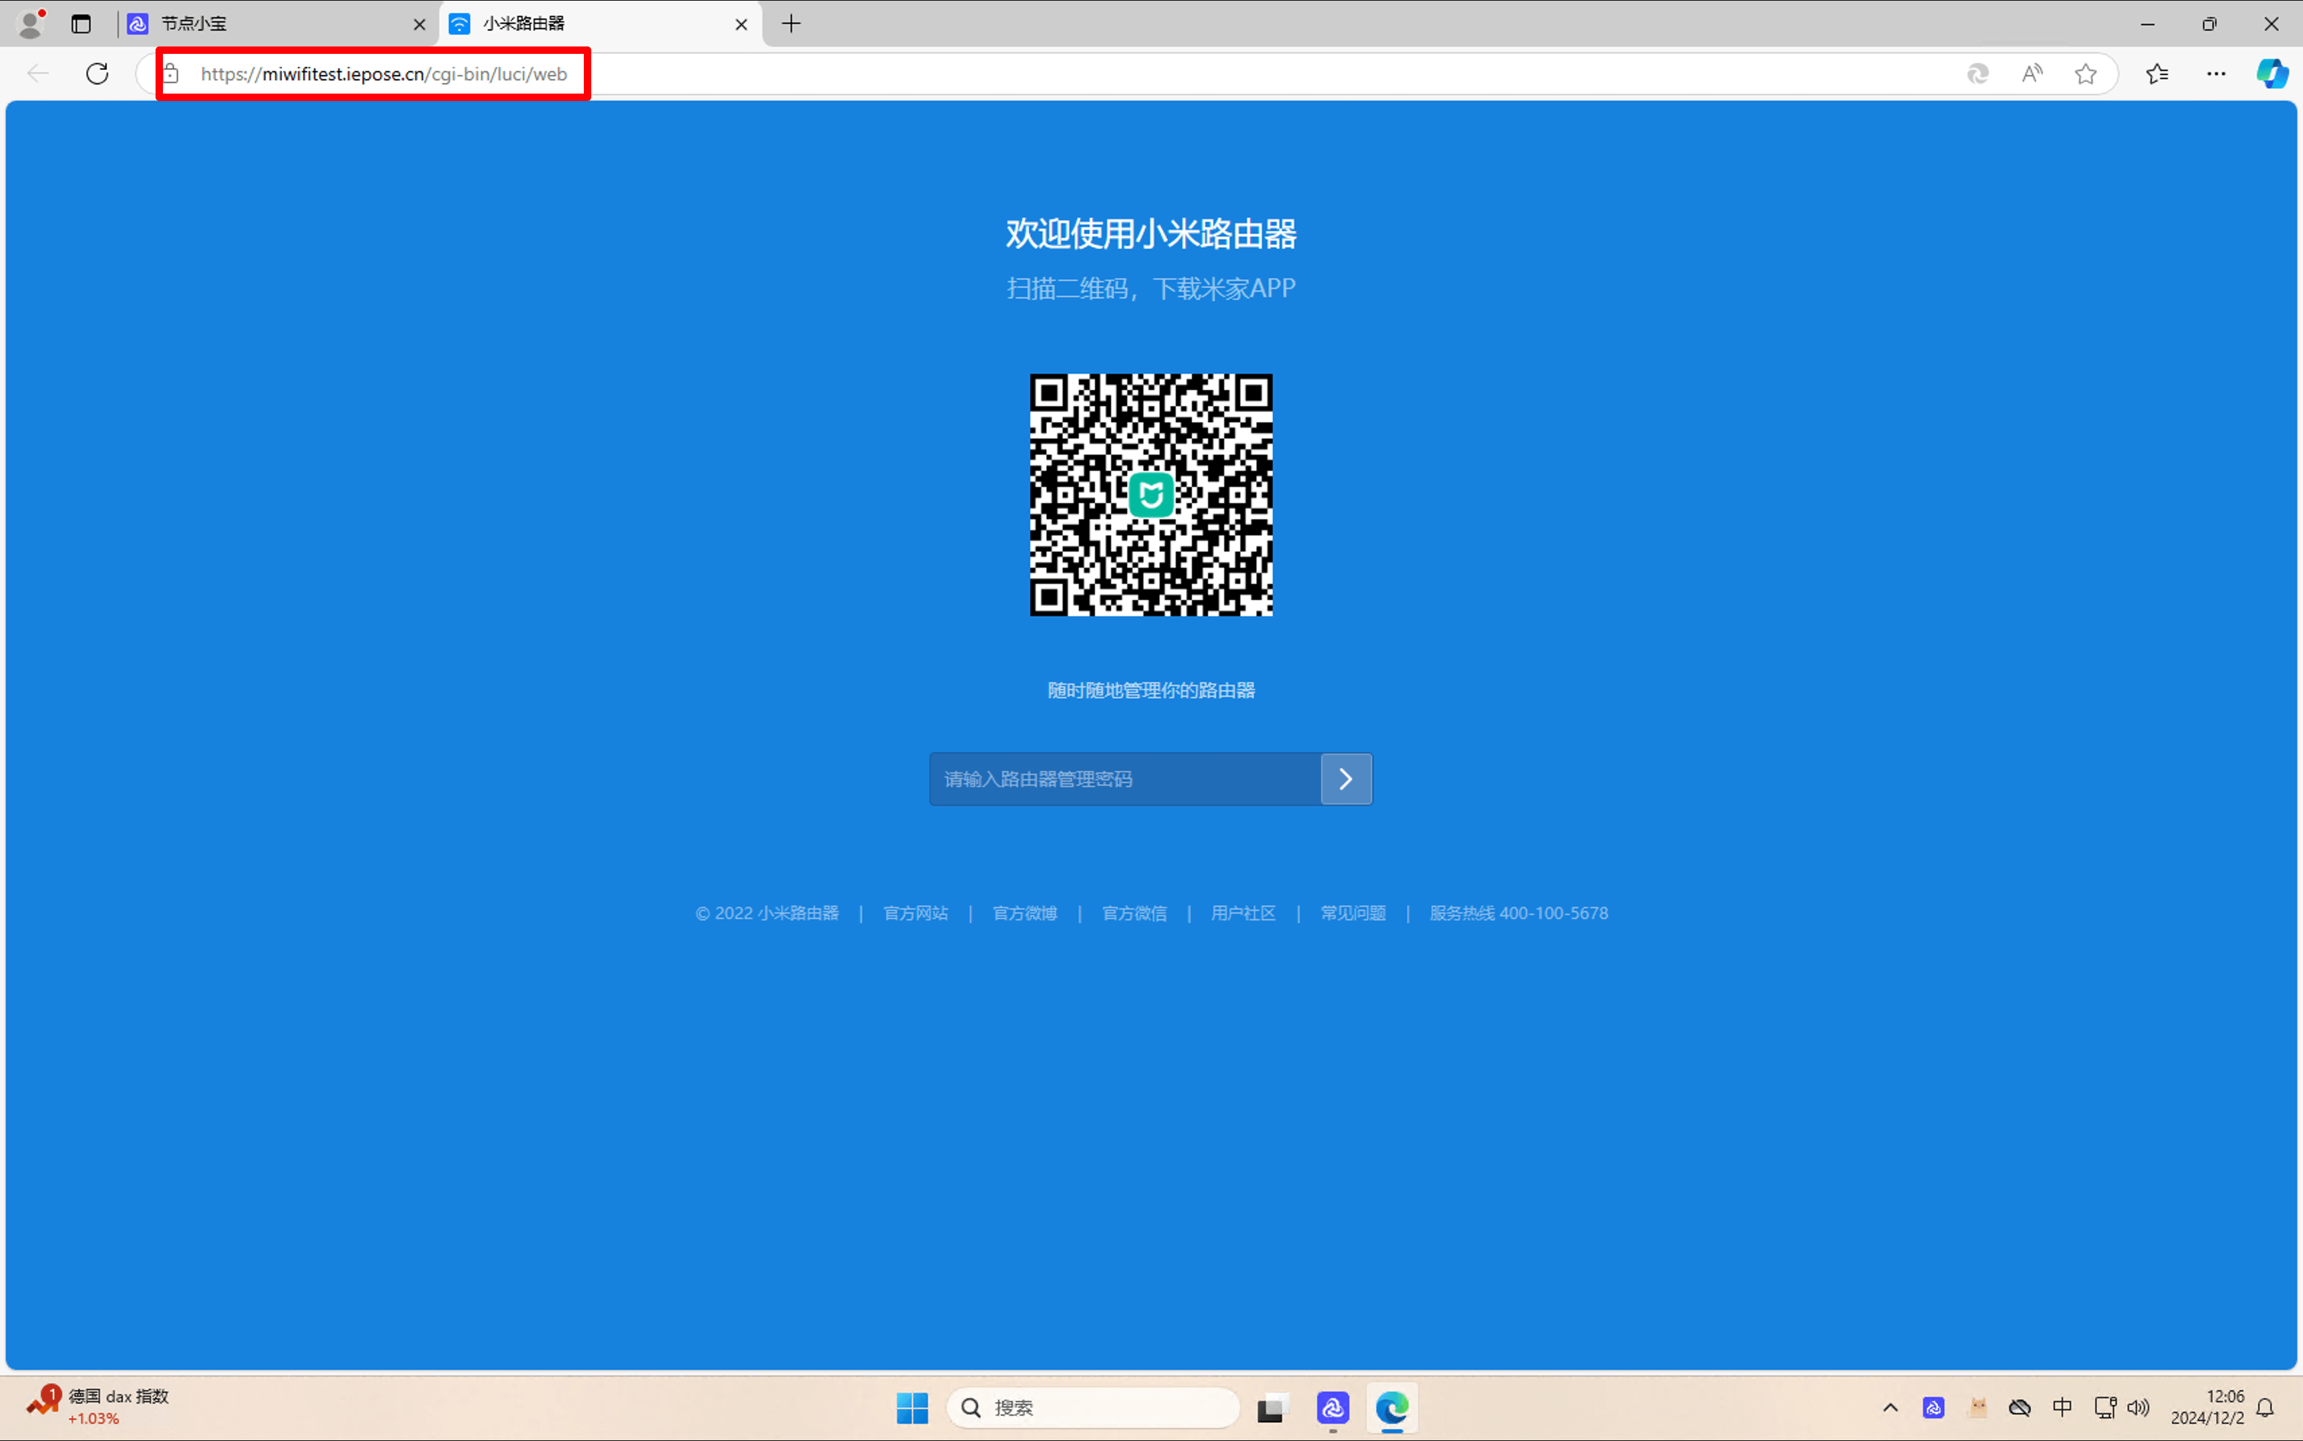Screen dimensions: 2303x1441
Task: Refresh the current page
Action: click(x=96, y=73)
